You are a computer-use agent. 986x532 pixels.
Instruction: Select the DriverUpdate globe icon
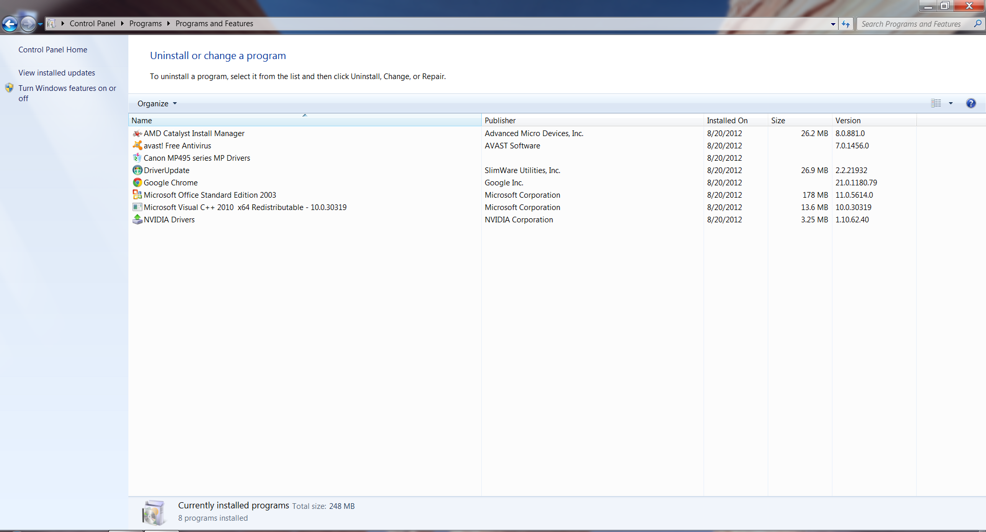click(x=137, y=170)
